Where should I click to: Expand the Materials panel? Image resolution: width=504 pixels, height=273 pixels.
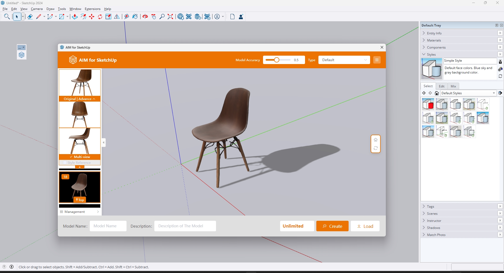(x=434, y=40)
